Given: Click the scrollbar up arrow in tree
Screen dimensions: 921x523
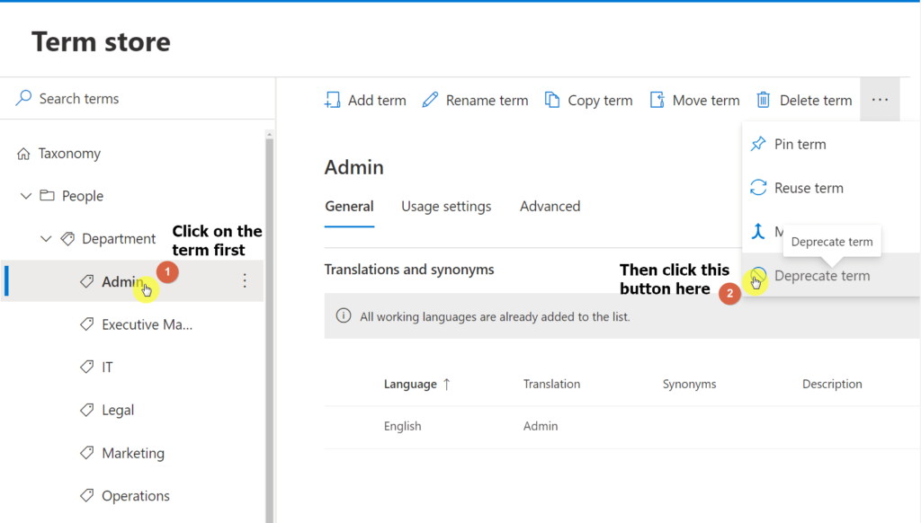Looking at the screenshot, I should click(270, 135).
